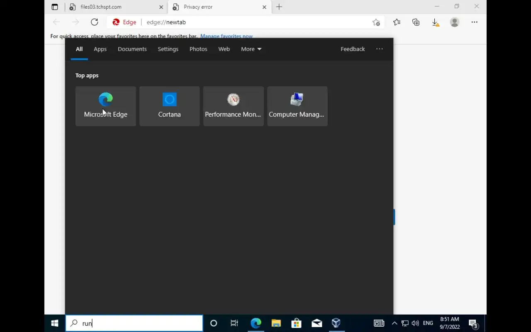Switch to files03.tchspt.com tab
The width and height of the screenshot is (531, 332).
(x=116, y=7)
